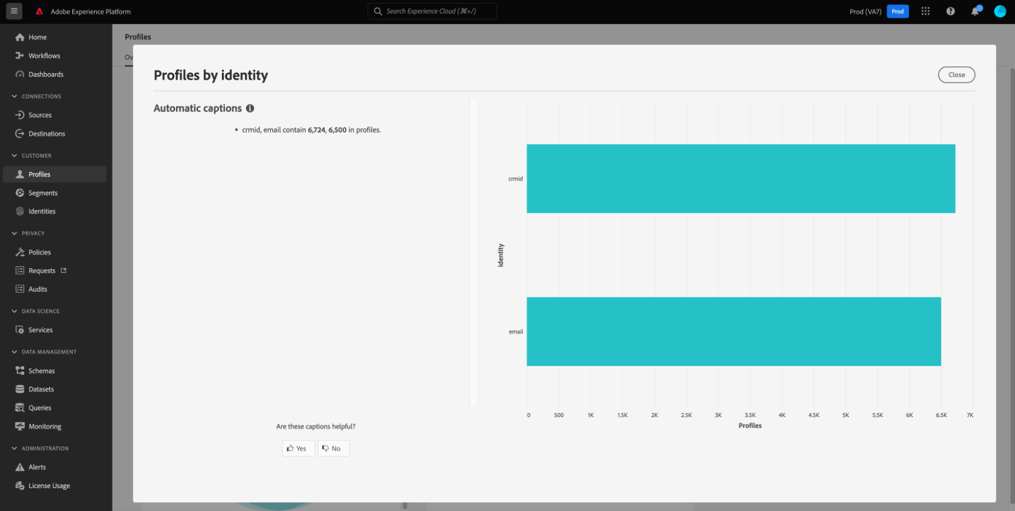The height and width of the screenshot is (511, 1015).
Task: Collapse the Data Management section
Action: (14, 352)
